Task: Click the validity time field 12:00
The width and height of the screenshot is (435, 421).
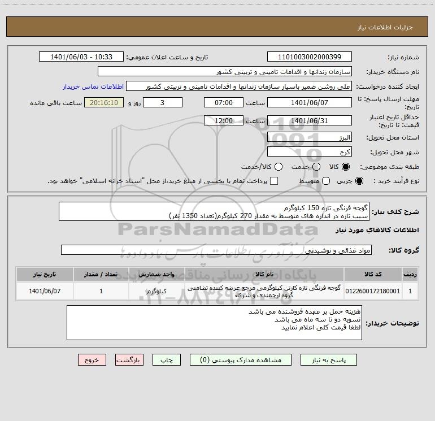Action: [x=224, y=120]
